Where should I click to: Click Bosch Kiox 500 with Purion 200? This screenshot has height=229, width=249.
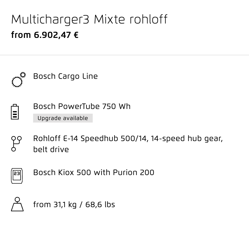click(94, 172)
